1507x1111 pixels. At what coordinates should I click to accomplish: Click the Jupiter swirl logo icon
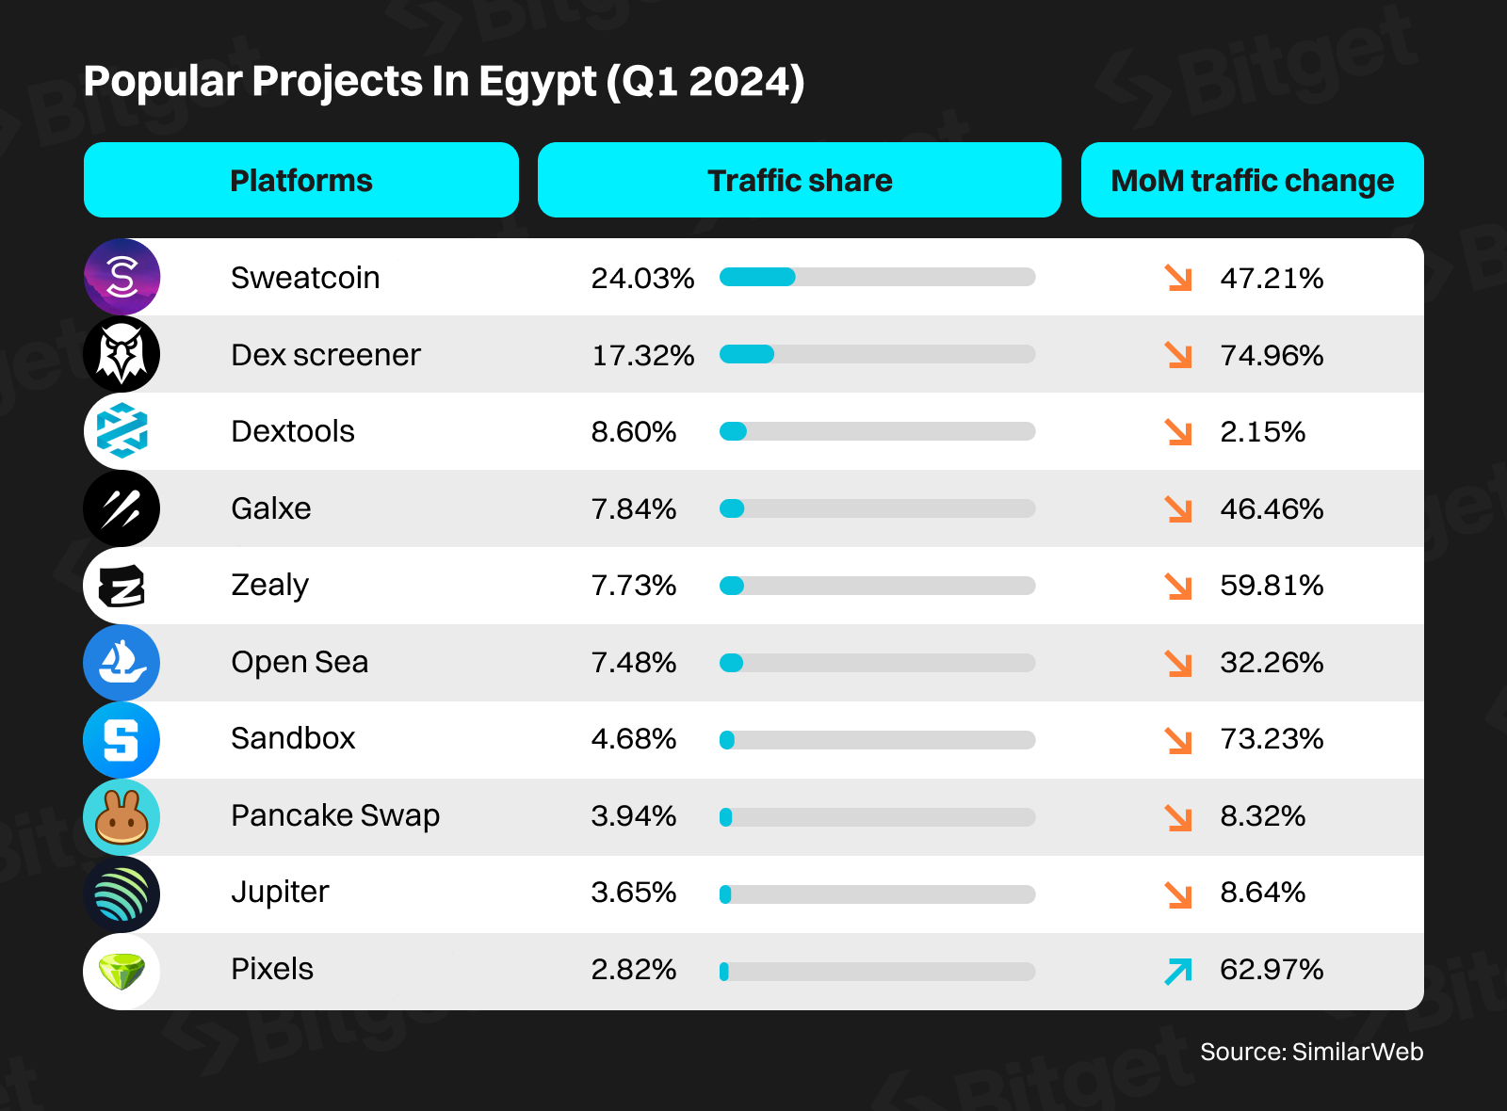click(x=122, y=894)
